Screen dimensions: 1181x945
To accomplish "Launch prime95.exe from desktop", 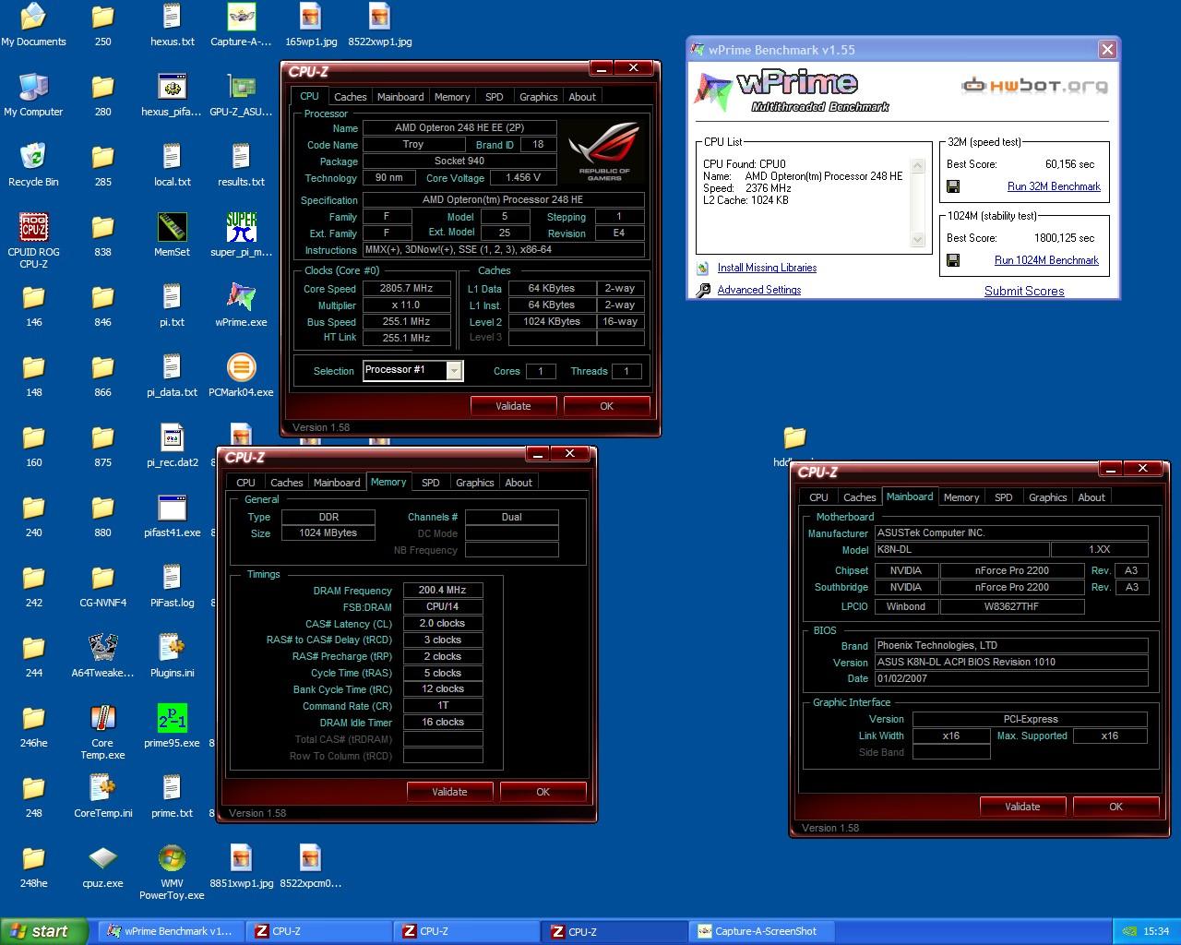I will pos(172,719).
